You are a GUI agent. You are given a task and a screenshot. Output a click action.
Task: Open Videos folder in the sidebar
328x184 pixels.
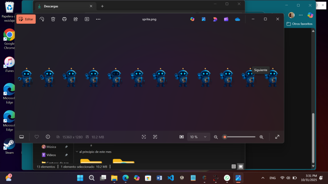(x=51, y=155)
